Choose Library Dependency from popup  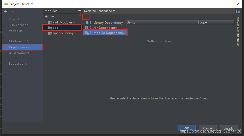105,23
